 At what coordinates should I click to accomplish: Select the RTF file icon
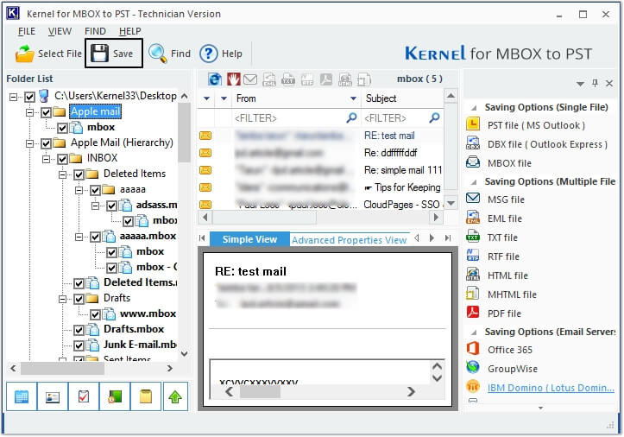pyautogui.click(x=473, y=256)
